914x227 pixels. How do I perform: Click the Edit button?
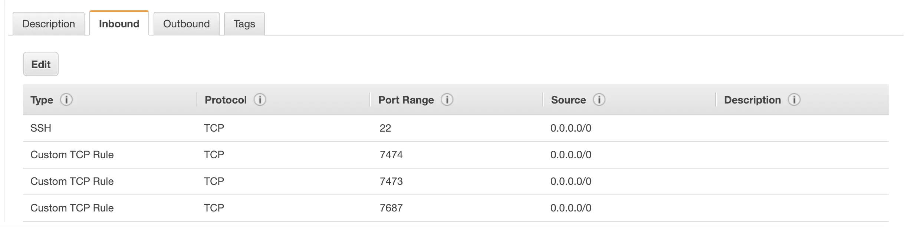coord(41,64)
